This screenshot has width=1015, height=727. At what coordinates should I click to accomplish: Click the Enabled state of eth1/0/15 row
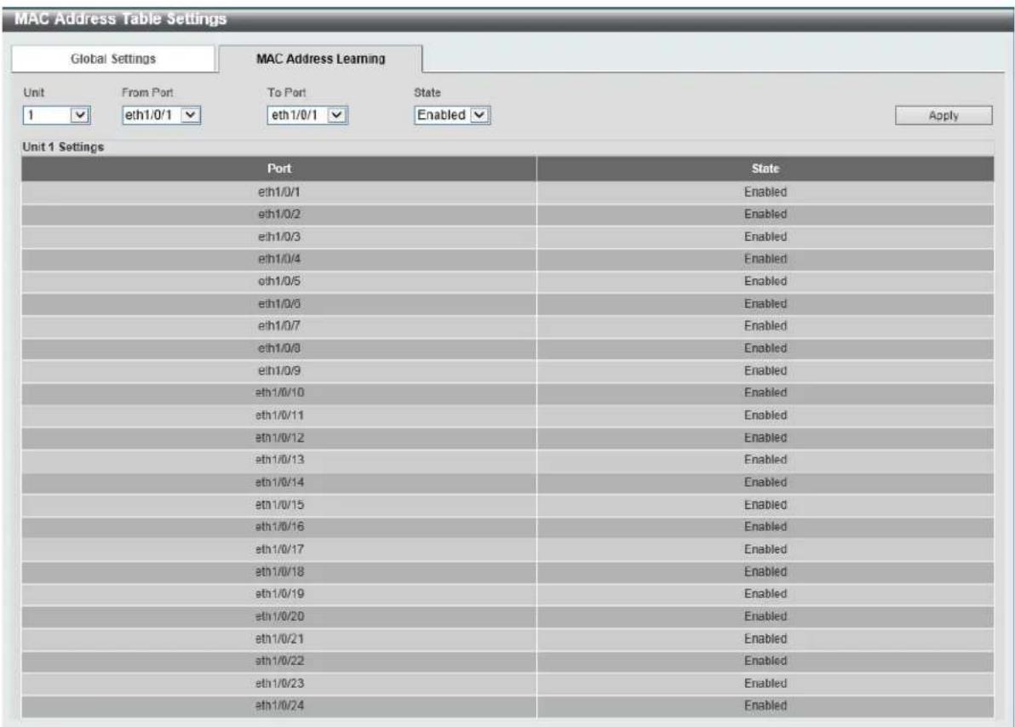(x=766, y=505)
